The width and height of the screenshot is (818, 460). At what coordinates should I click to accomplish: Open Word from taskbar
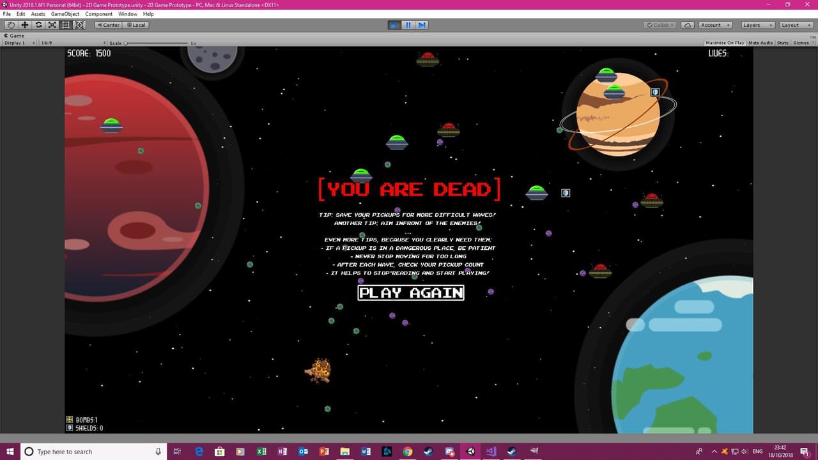pos(366,452)
